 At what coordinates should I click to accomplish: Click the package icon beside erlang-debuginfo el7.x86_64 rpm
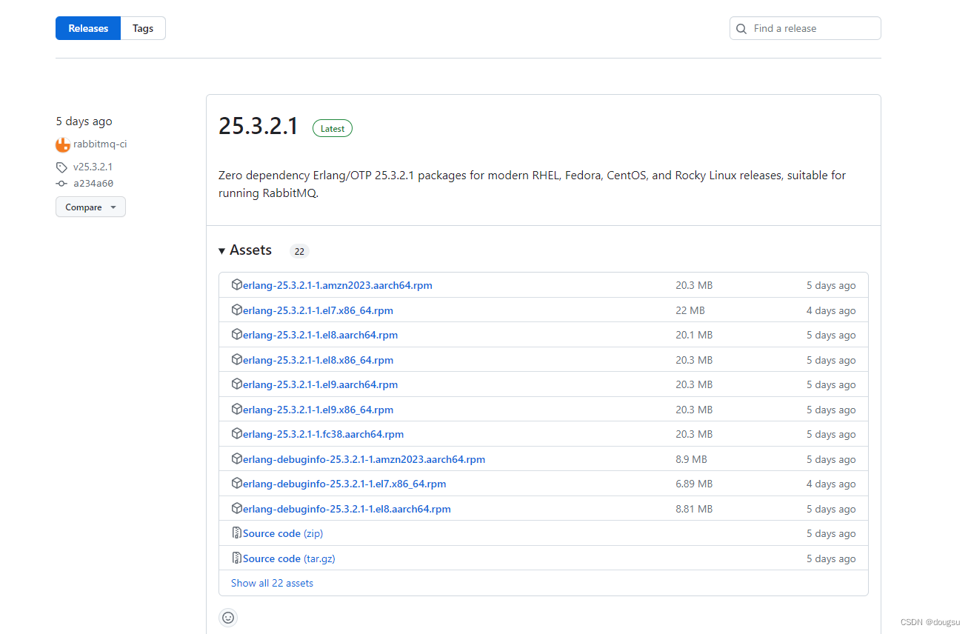tap(237, 483)
